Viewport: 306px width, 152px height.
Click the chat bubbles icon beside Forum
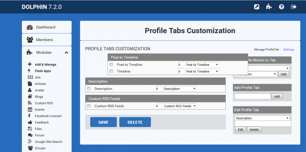pyautogui.click(x=30, y=135)
